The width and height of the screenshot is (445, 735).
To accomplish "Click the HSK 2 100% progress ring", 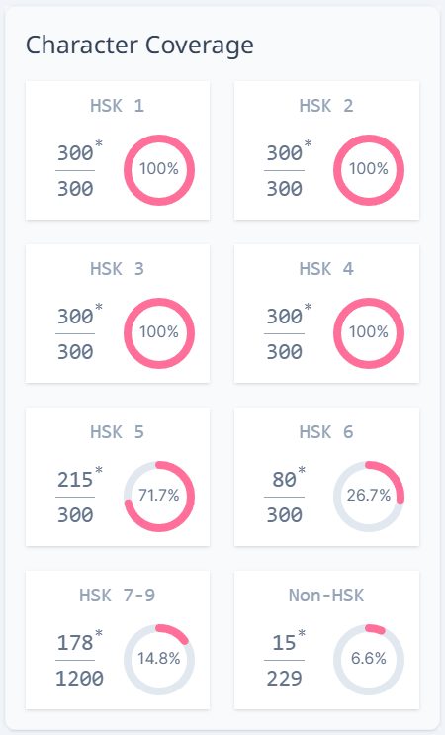I will pyautogui.click(x=369, y=170).
